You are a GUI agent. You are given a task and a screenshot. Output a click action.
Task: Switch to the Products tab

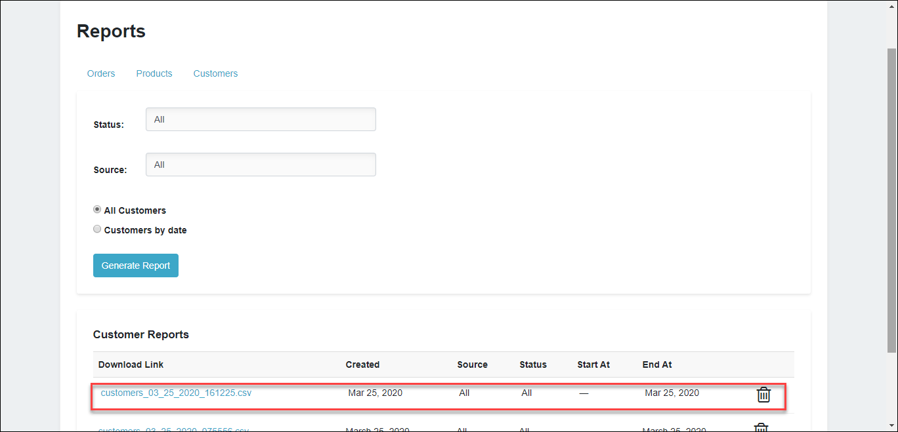click(x=154, y=73)
